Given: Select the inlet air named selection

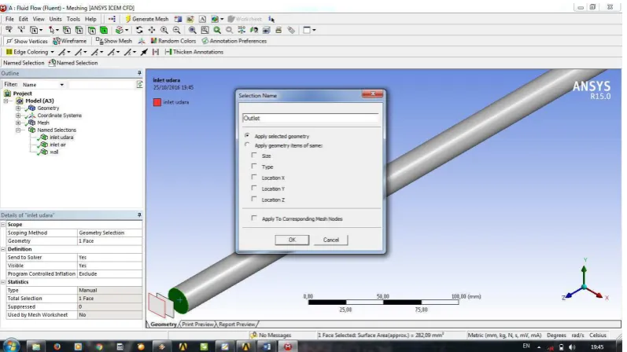Looking at the screenshot, I should (x=57, y=145).
